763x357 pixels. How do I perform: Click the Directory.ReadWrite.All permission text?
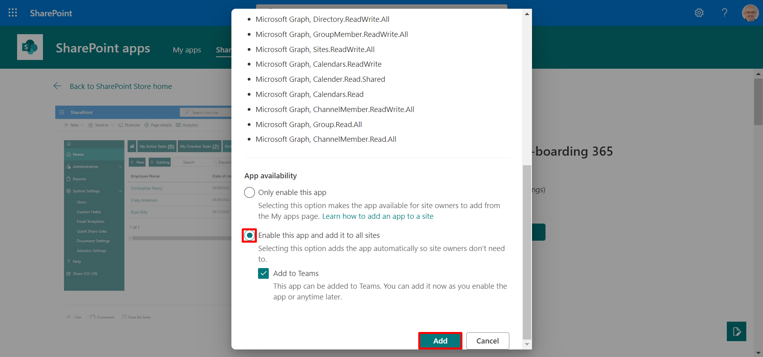(322, 19)
